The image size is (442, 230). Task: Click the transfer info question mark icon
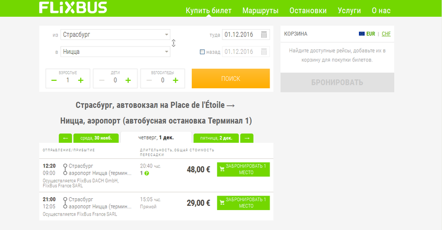pyautogui.click(x=147, y=173)
